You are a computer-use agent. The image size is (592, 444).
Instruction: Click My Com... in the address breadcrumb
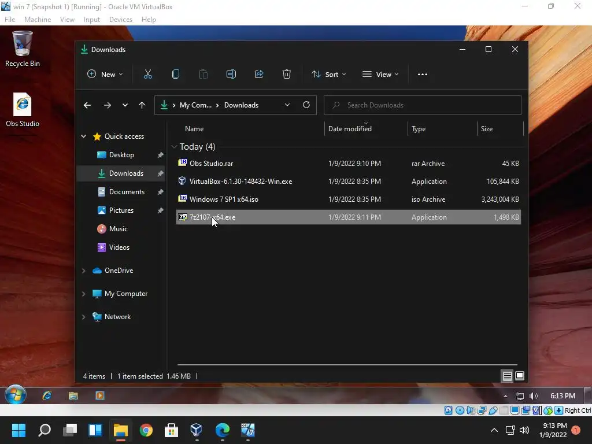195,105
